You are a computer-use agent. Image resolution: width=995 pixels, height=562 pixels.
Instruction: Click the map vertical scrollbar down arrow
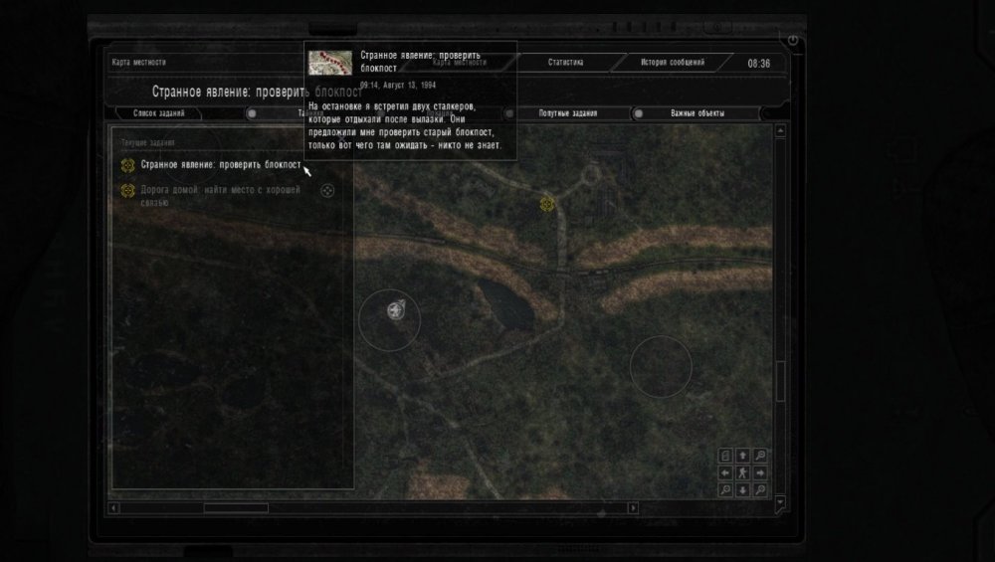coord(780,502)
